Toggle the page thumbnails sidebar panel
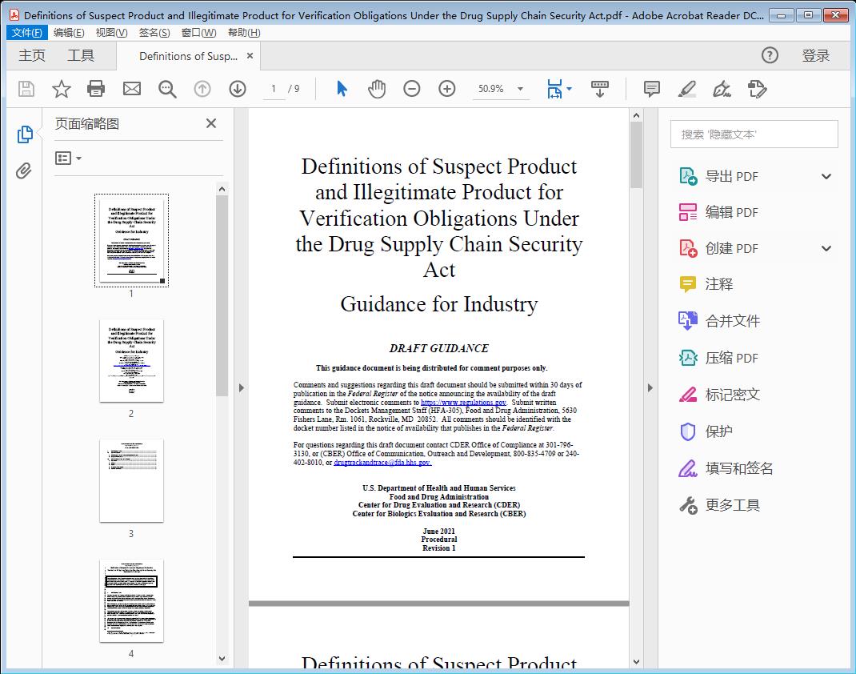 (x=23, y=135)
